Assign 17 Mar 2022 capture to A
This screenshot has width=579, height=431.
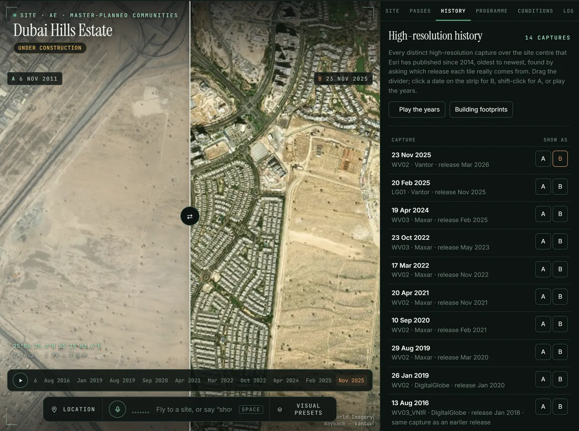tap(543, 269)
